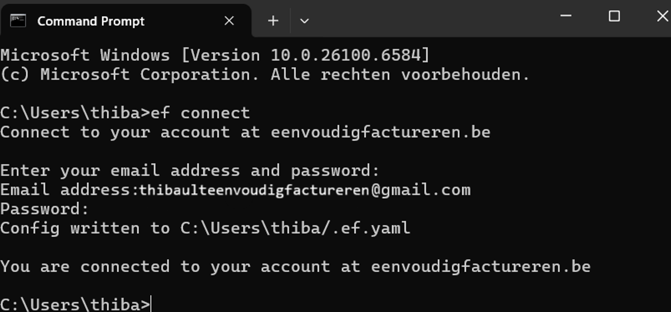Maximize the terminal window

[x=614, y=16]
